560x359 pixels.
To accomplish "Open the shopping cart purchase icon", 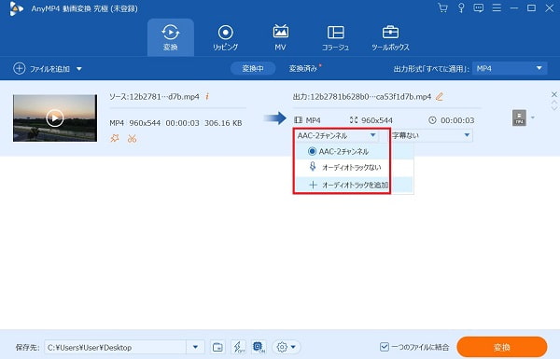I will [x=442, y=7].
